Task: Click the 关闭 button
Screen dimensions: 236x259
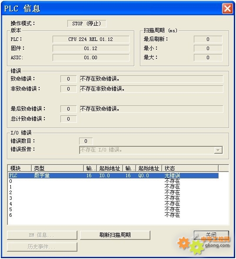Action: [x=211, y=235]
